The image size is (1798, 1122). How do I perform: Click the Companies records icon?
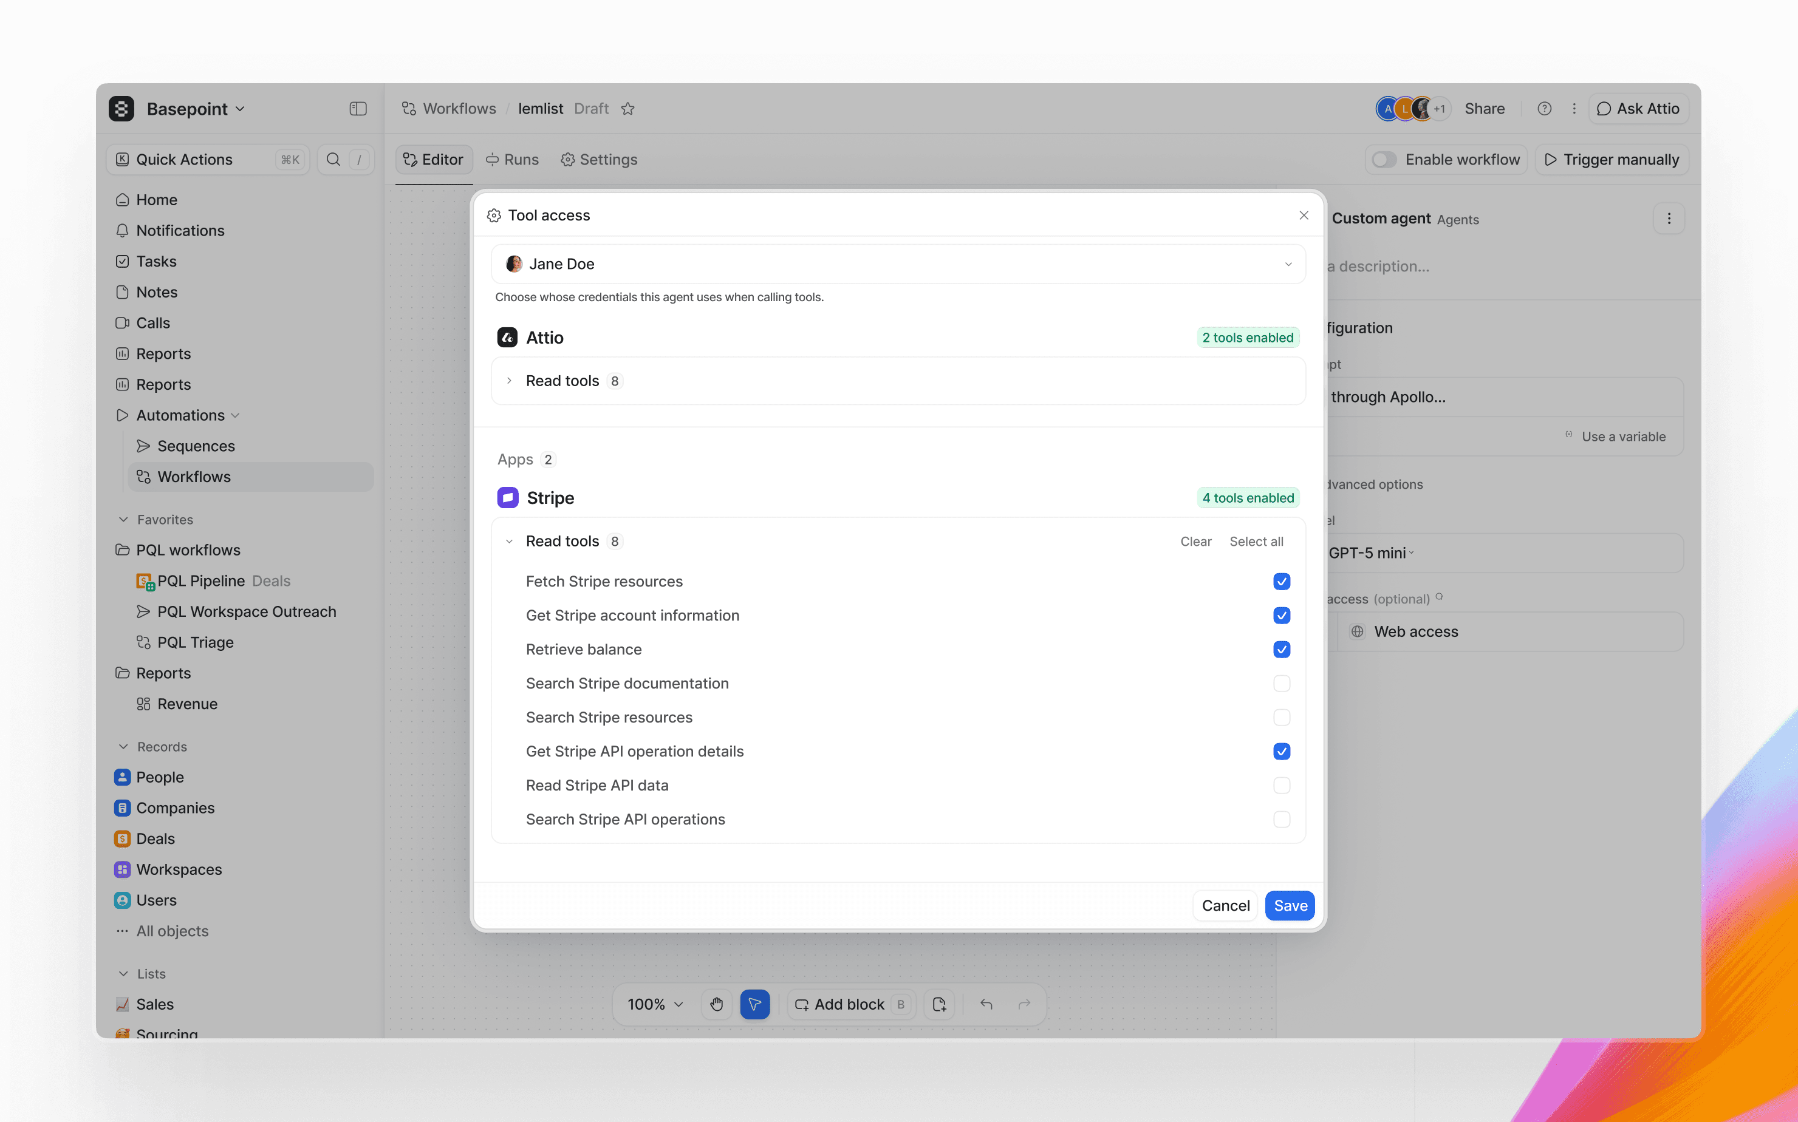tap(123, 807)
